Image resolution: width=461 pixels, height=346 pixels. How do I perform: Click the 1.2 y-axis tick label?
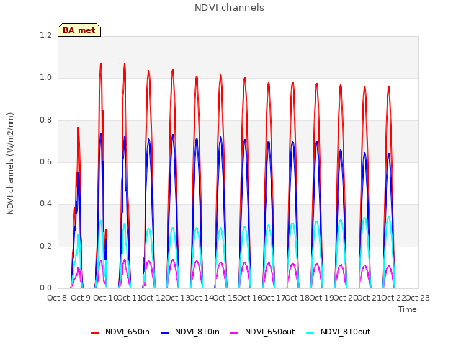click(x=45, y=35)
